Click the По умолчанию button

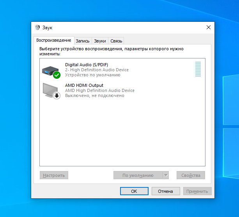click(138, 175)
